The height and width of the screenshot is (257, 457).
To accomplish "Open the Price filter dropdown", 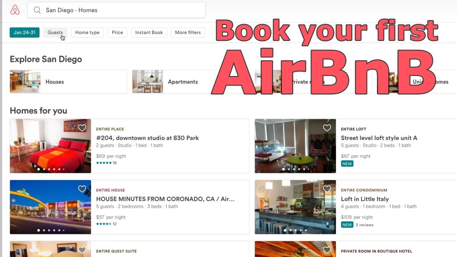I will (117, 32).
